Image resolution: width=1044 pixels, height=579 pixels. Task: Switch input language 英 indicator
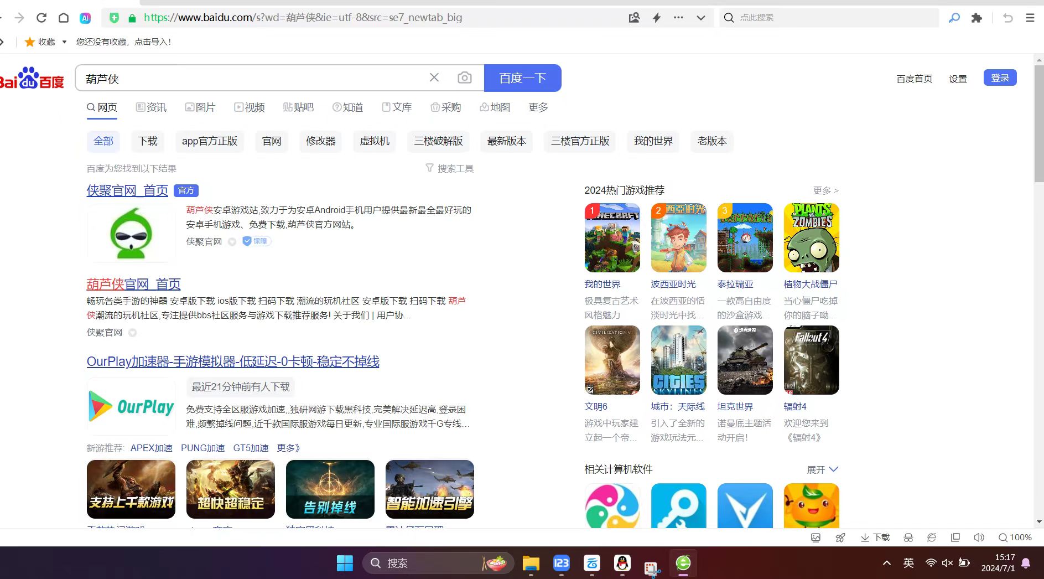(x=908, y=563)
